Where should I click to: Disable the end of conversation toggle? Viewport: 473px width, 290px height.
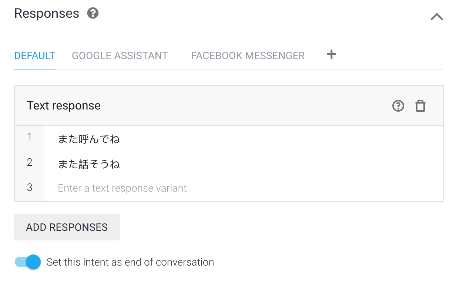coord(28,262)
